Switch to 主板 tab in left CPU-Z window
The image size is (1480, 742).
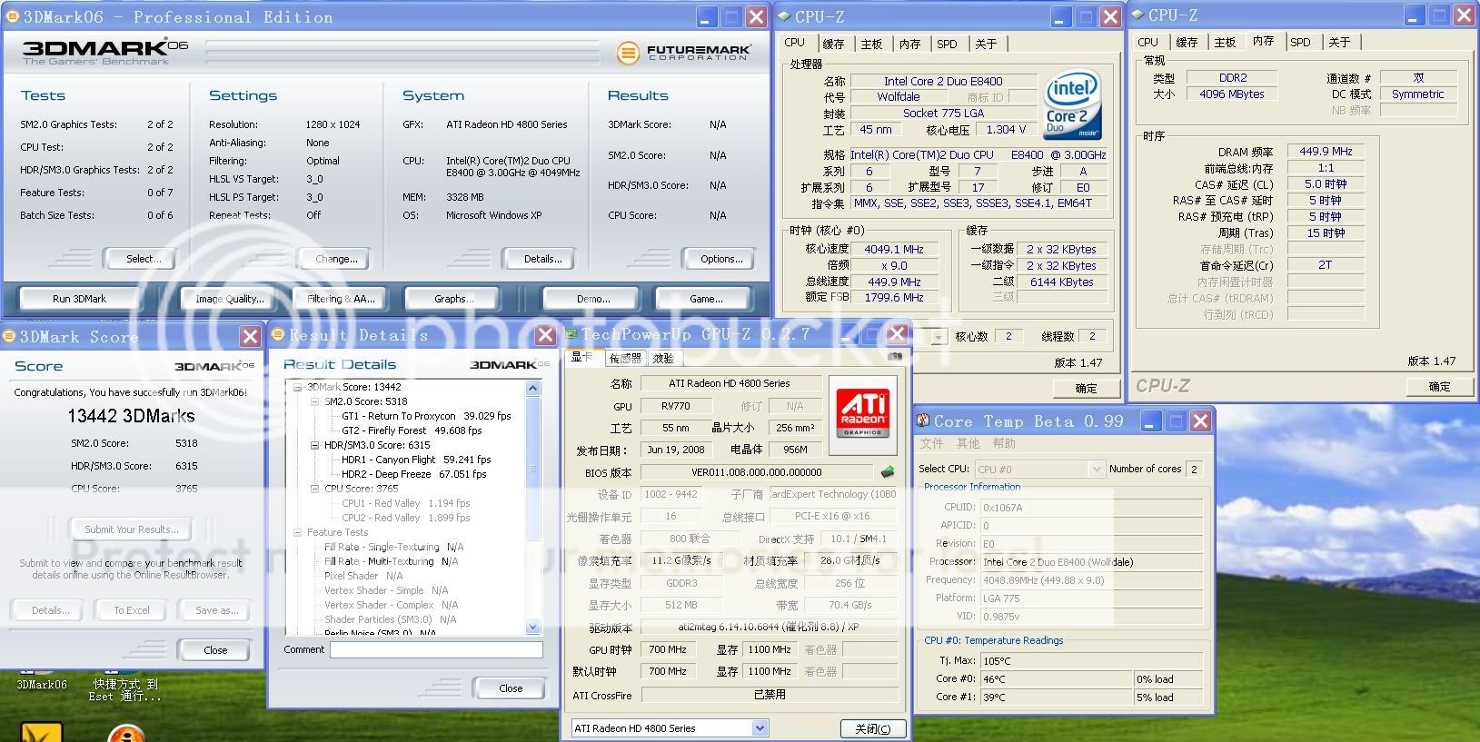871,44
